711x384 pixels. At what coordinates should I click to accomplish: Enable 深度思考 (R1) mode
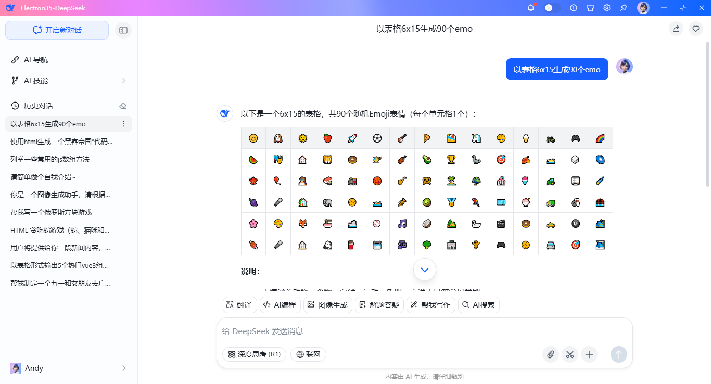click(x=254, y=354)
